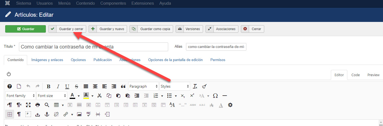
Task: Switch to the Publicación tab
Action: (x=103, y=60)
